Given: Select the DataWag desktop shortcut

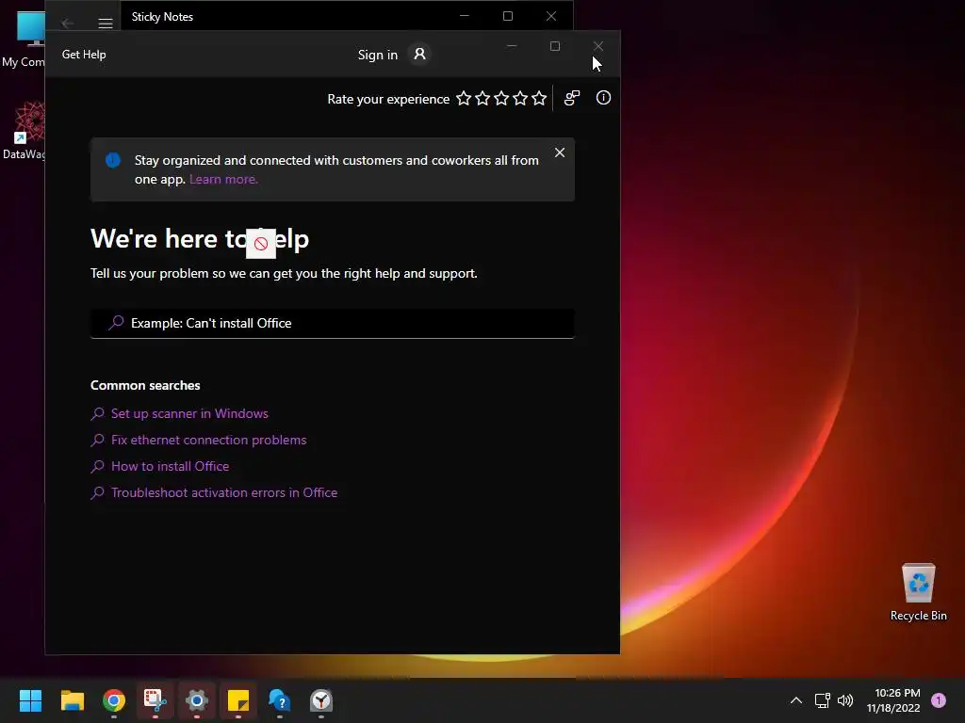Looking at the screenshot, I should pyautogui.click(x=24, y=130).
